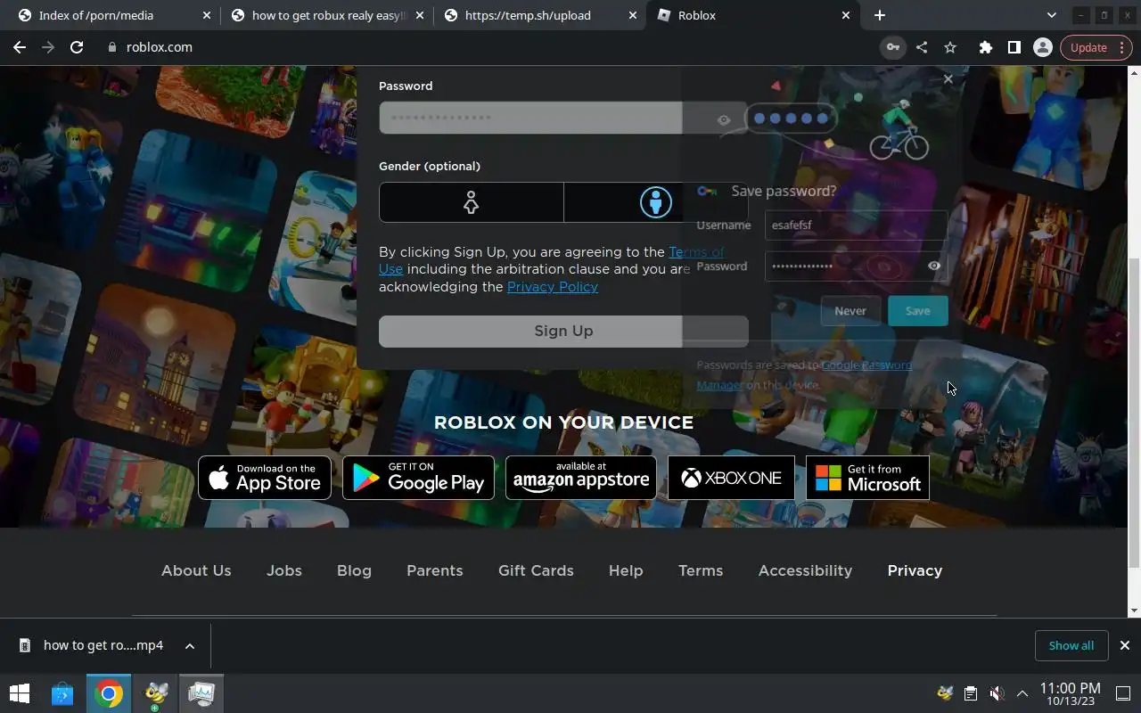Viewport: 1141px width, 713px height.
Task: Bookmark this page with the star icon
Action: point(950,47)
